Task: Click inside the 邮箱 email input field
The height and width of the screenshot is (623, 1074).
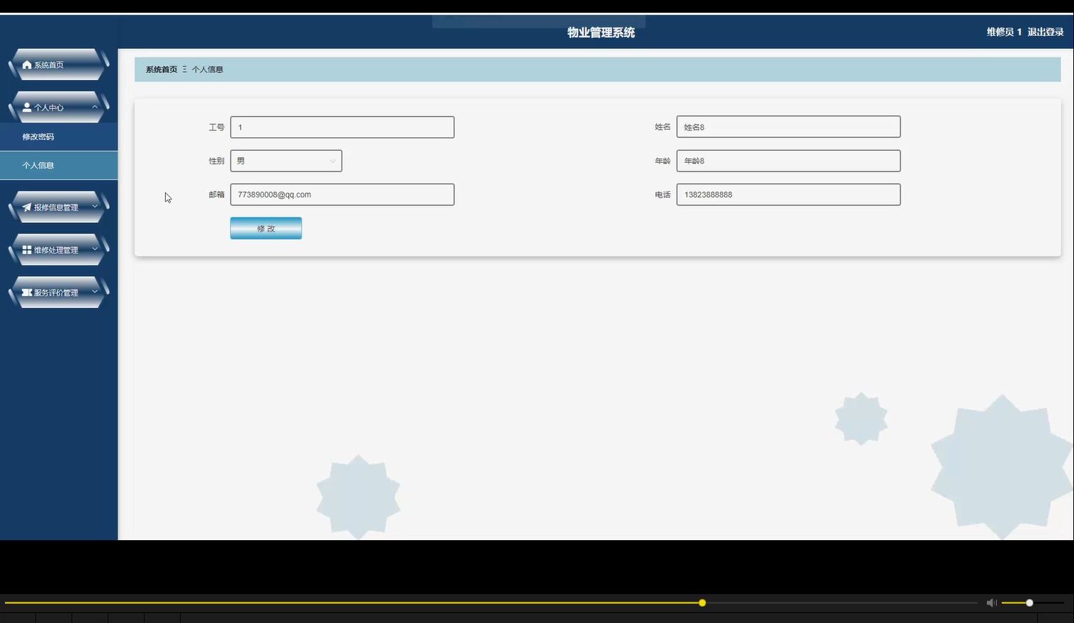Action: [342, 194]
